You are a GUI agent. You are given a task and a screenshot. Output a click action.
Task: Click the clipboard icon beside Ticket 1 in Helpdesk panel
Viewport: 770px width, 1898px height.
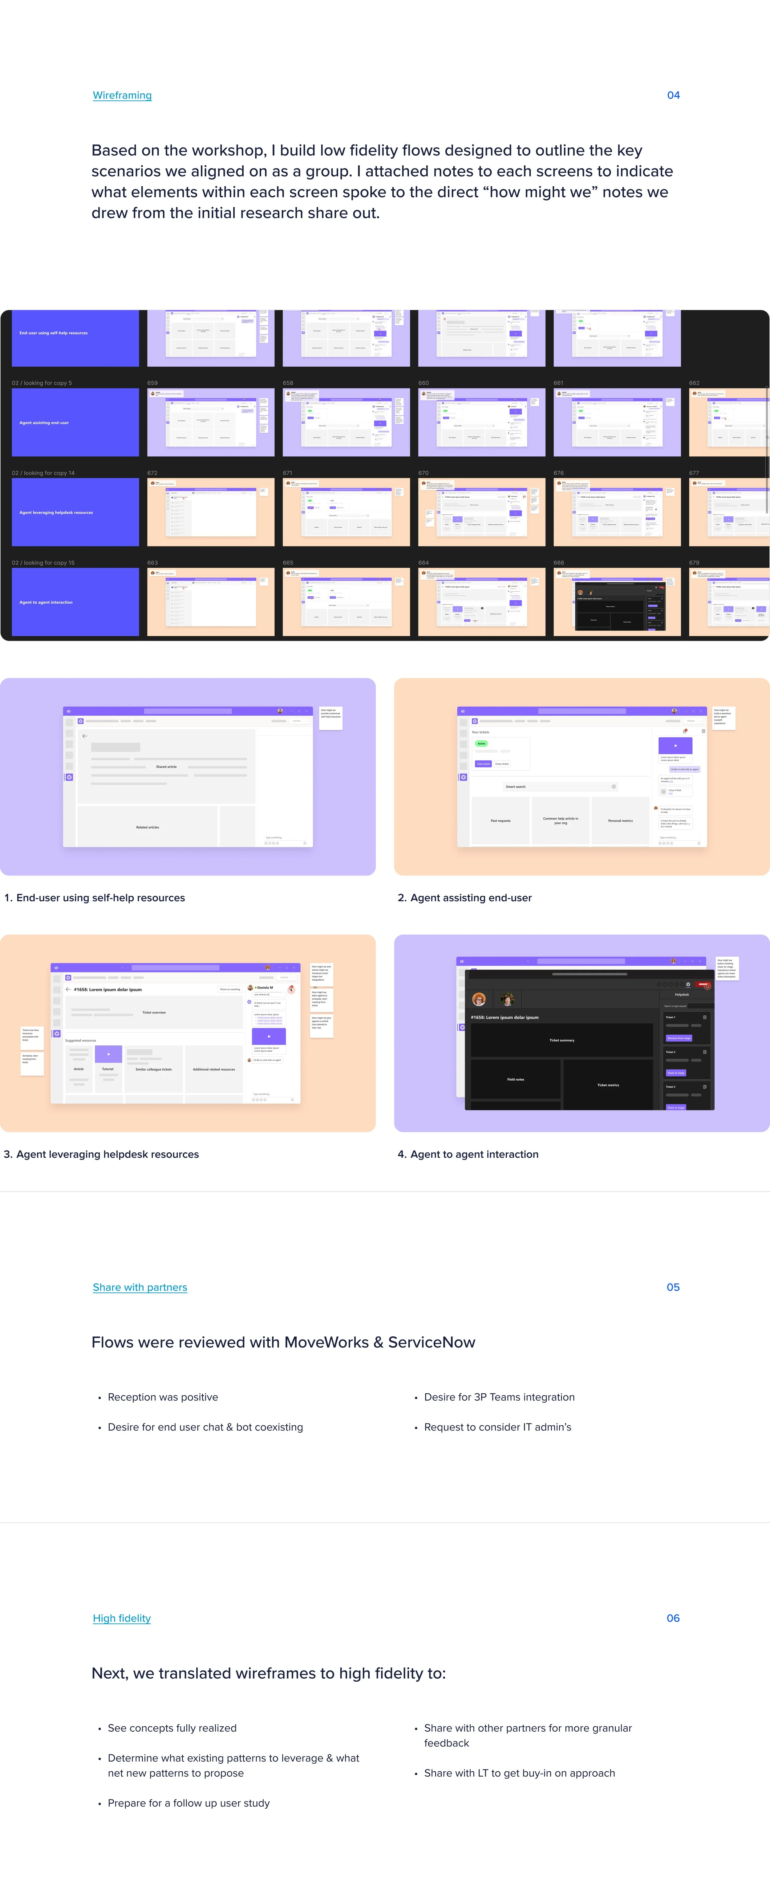(704, 1017)
